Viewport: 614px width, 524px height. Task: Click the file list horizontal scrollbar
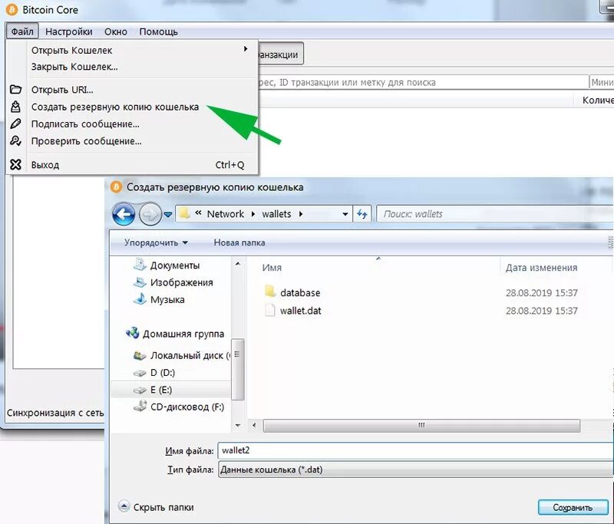(x=421, y=425)
